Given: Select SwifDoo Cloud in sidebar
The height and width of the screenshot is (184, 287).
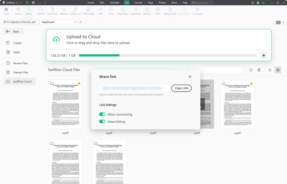Looking at the screenshot, I should pyautogui.click(x=19, y=82).
